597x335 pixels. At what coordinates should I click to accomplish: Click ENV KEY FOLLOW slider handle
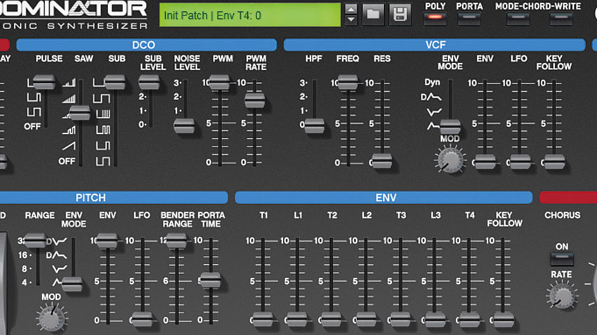[x=504, y=320]
